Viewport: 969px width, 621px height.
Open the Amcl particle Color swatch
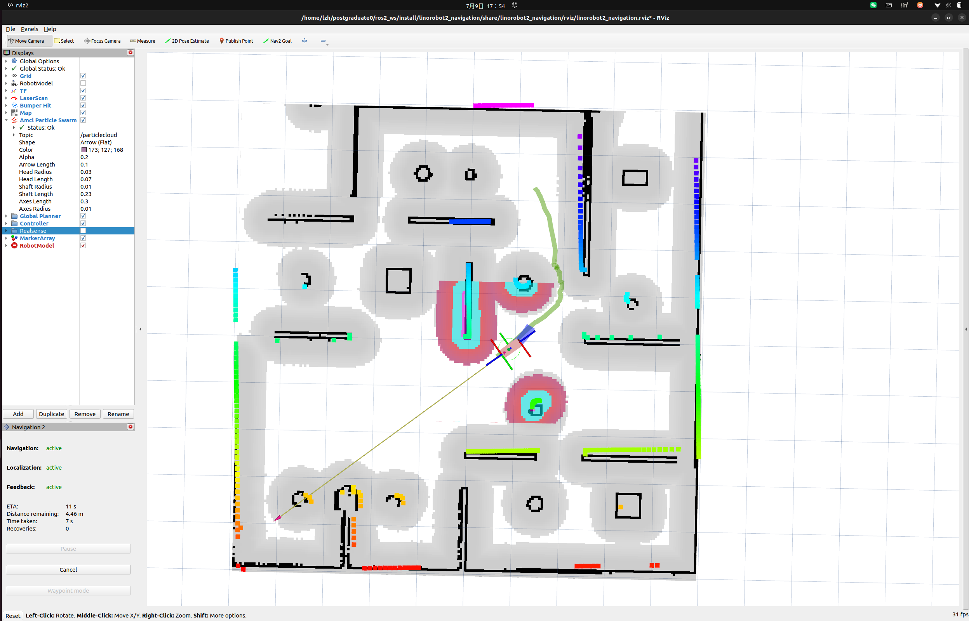click(x=84, y=149)
